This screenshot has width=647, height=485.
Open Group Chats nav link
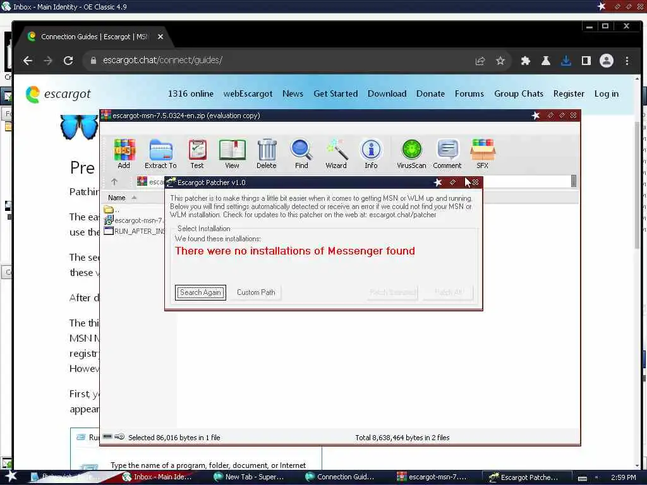tap(519, 93)
